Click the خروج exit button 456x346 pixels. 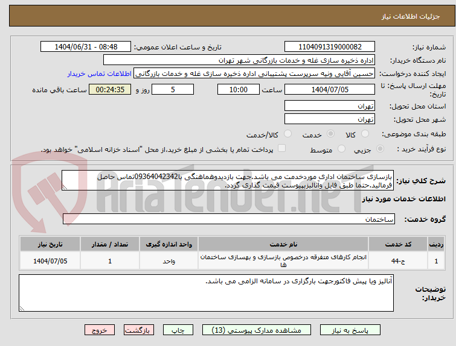(100, 330)
